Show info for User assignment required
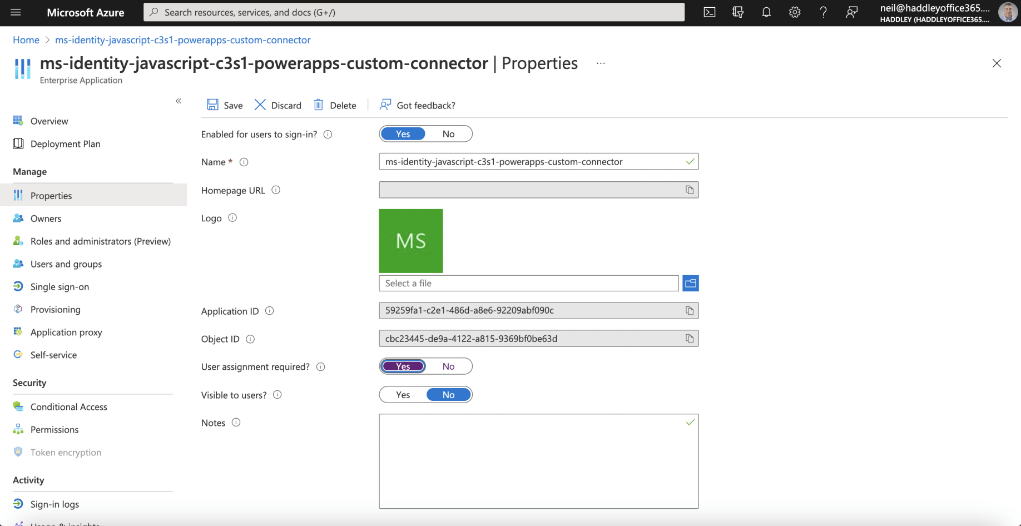 (x=321, y=367)
